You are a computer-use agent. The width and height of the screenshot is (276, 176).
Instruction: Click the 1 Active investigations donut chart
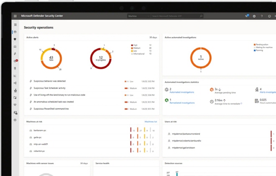201,58
